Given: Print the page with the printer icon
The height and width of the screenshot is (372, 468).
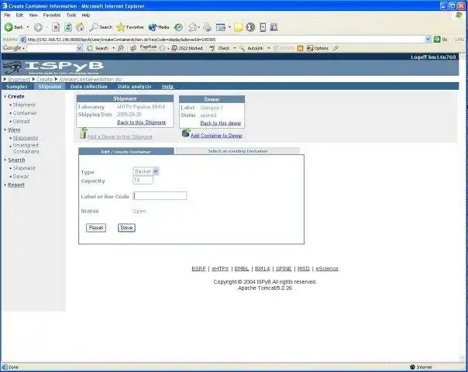Looking at the screenshot, I should (x=207, y=27).
